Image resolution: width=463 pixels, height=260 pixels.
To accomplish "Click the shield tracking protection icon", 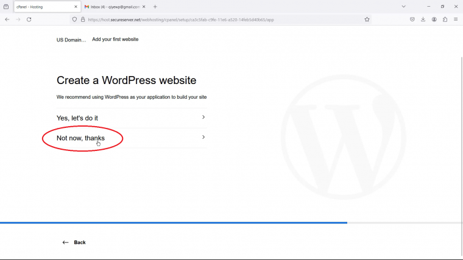I will [x=74, y=19].
